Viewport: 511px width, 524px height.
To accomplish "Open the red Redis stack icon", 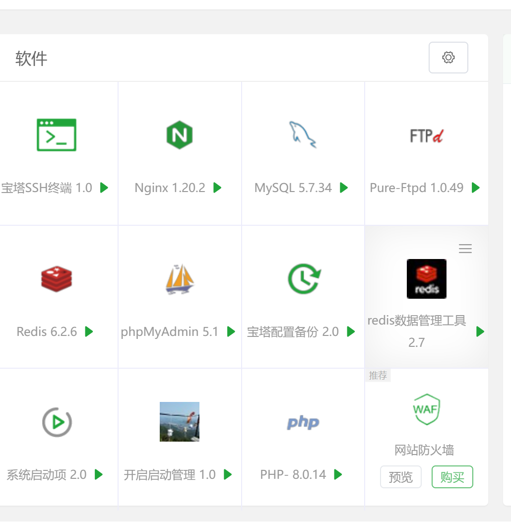I will [x=57, y=279].
